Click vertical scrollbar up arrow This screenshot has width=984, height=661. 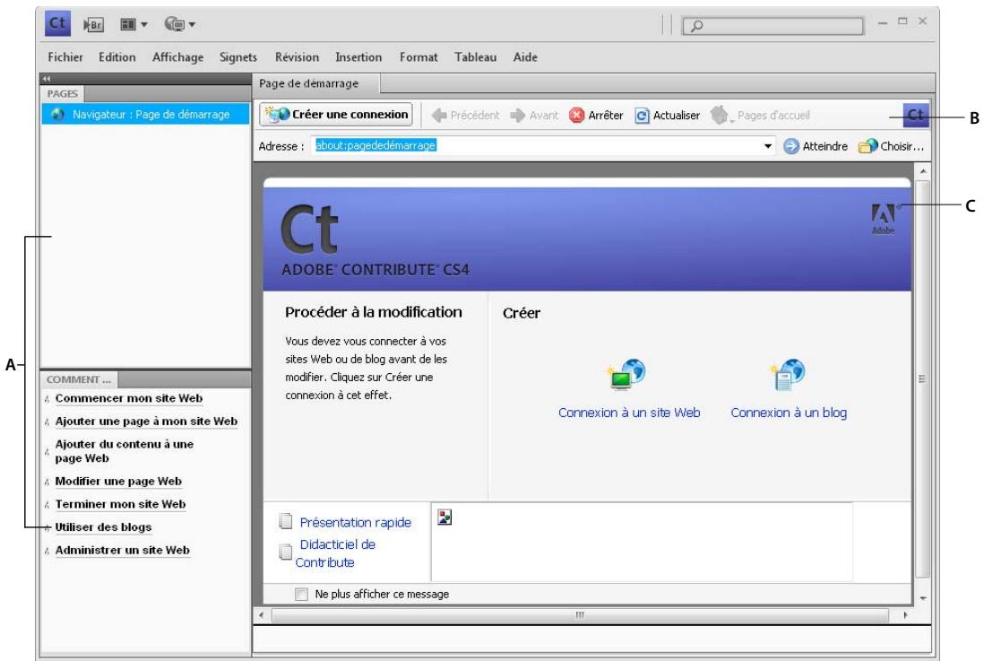coord(922,171)
